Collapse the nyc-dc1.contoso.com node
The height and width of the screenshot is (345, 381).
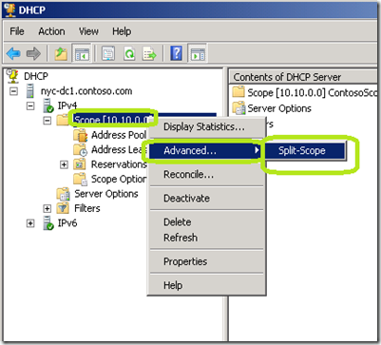tap(13, 91)
